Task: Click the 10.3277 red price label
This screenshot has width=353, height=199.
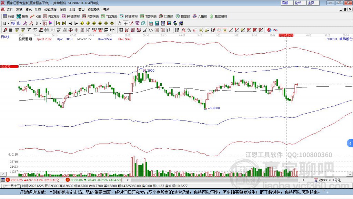Action: [9, 66]
